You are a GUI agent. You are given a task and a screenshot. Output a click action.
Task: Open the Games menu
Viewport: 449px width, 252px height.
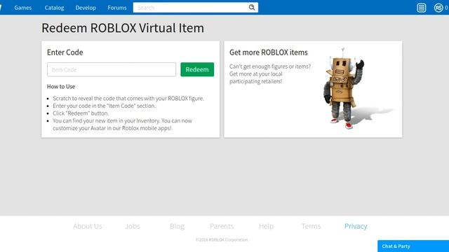tap(23, 8)
